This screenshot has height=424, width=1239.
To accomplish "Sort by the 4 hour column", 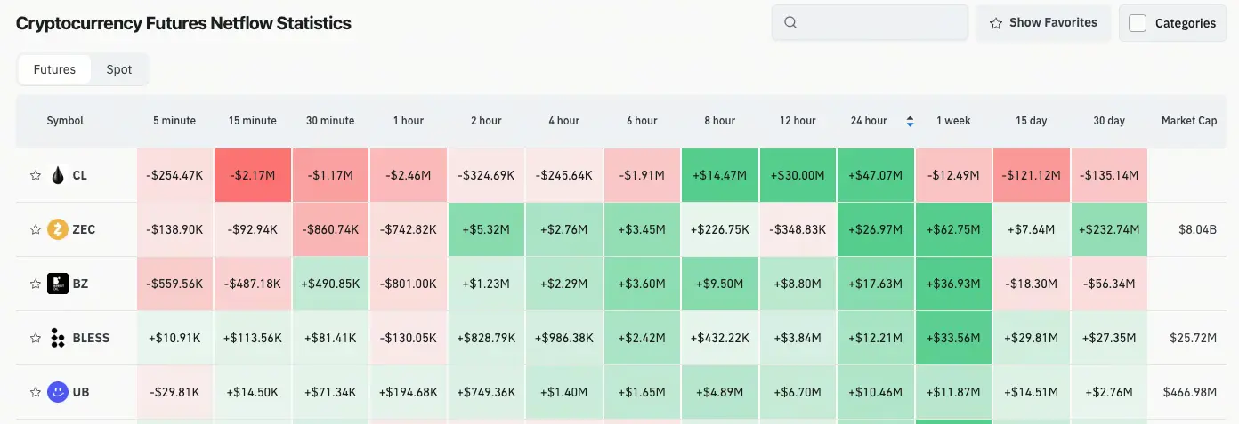I will 563,121.
